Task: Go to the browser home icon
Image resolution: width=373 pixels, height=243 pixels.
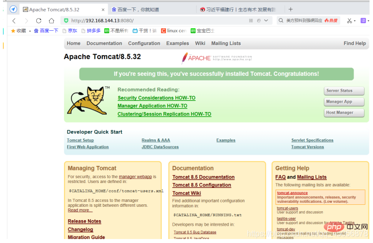Action: [51, 21]
